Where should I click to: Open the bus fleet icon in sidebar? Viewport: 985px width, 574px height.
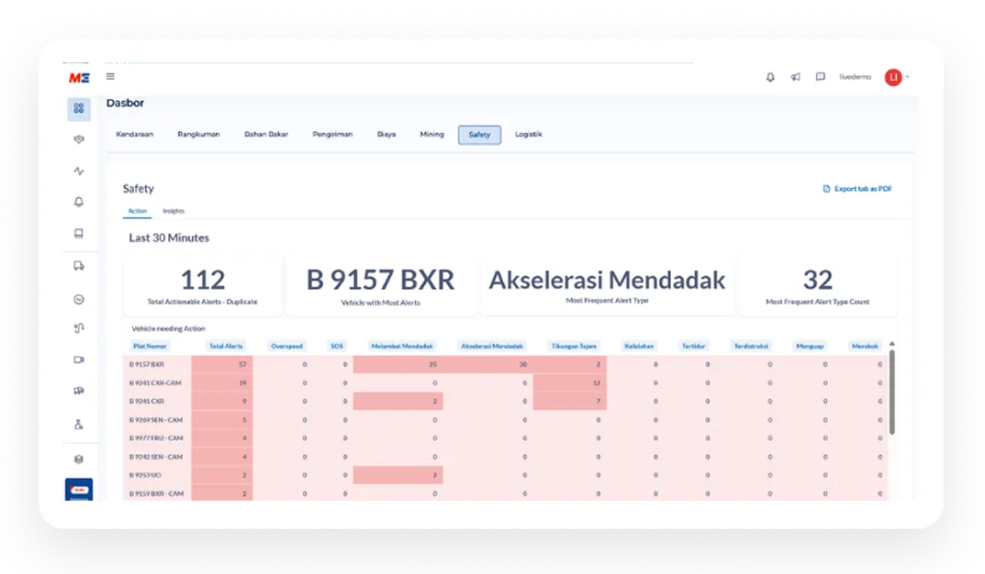[x=79, y=391]
